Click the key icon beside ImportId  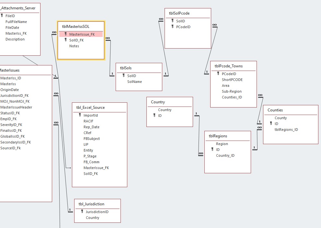pos(80,115)
